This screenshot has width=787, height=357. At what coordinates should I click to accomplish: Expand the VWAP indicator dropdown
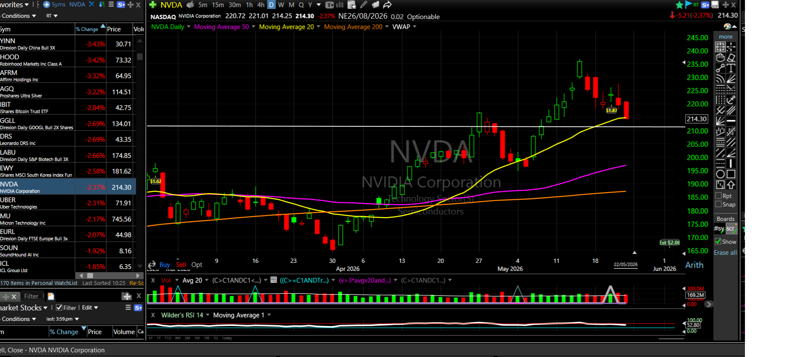click(x=415, y=27)
